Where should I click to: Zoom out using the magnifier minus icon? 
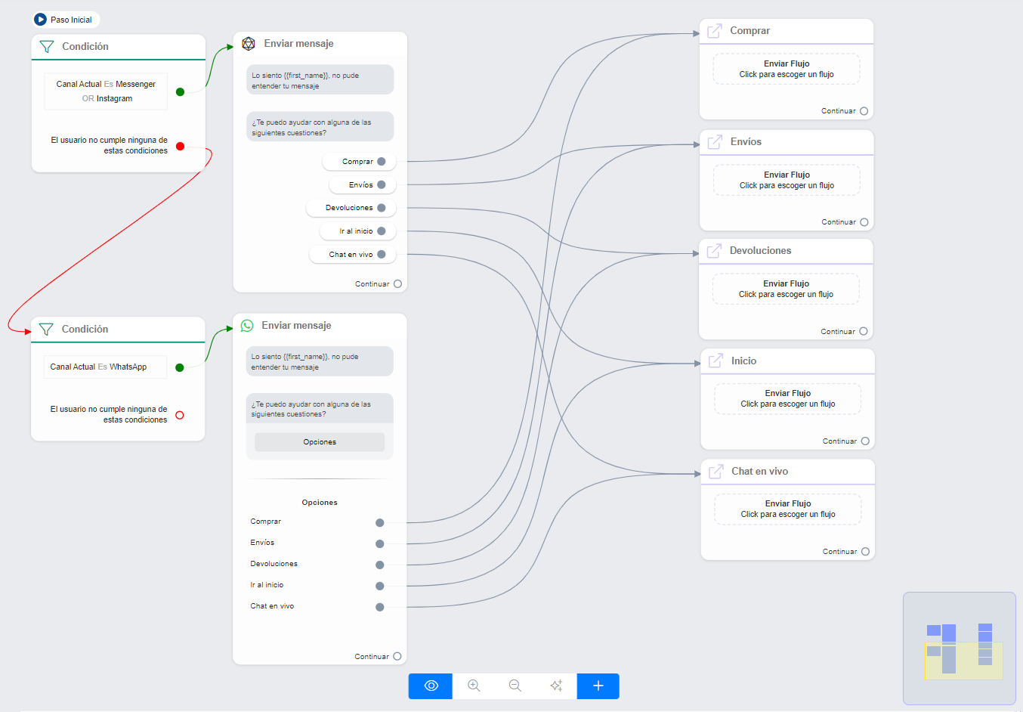[x=515, y=686]
